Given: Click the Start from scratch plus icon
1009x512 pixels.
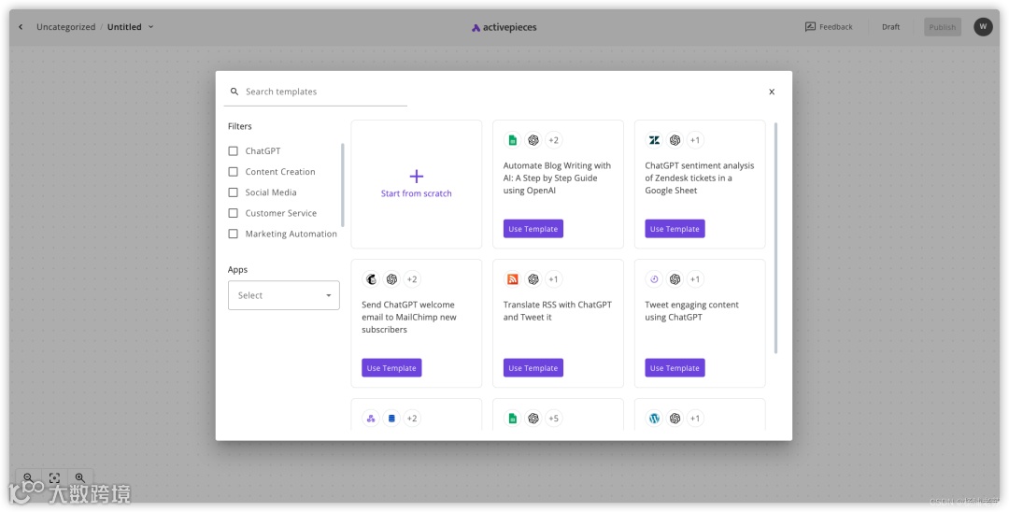Looking at the screenshot, I should coord(417,176).
